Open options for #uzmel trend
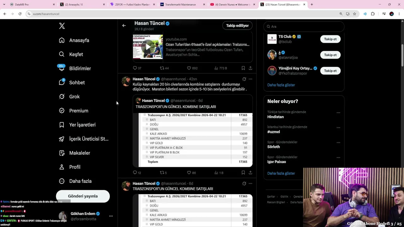Image resolution: width=404 pixels, height=227 pixels. [x=338, y=128]
